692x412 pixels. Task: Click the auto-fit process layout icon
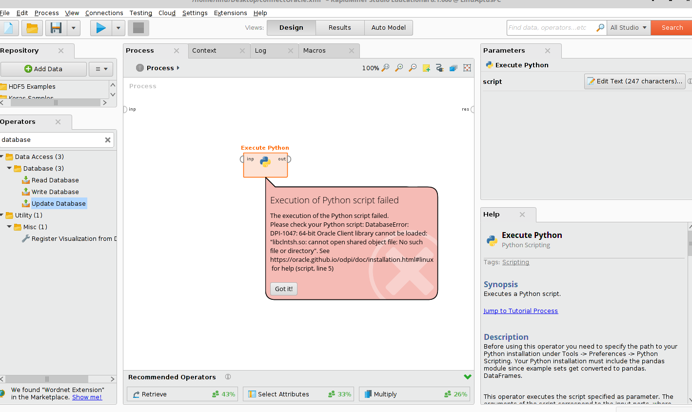click(467, 68)
